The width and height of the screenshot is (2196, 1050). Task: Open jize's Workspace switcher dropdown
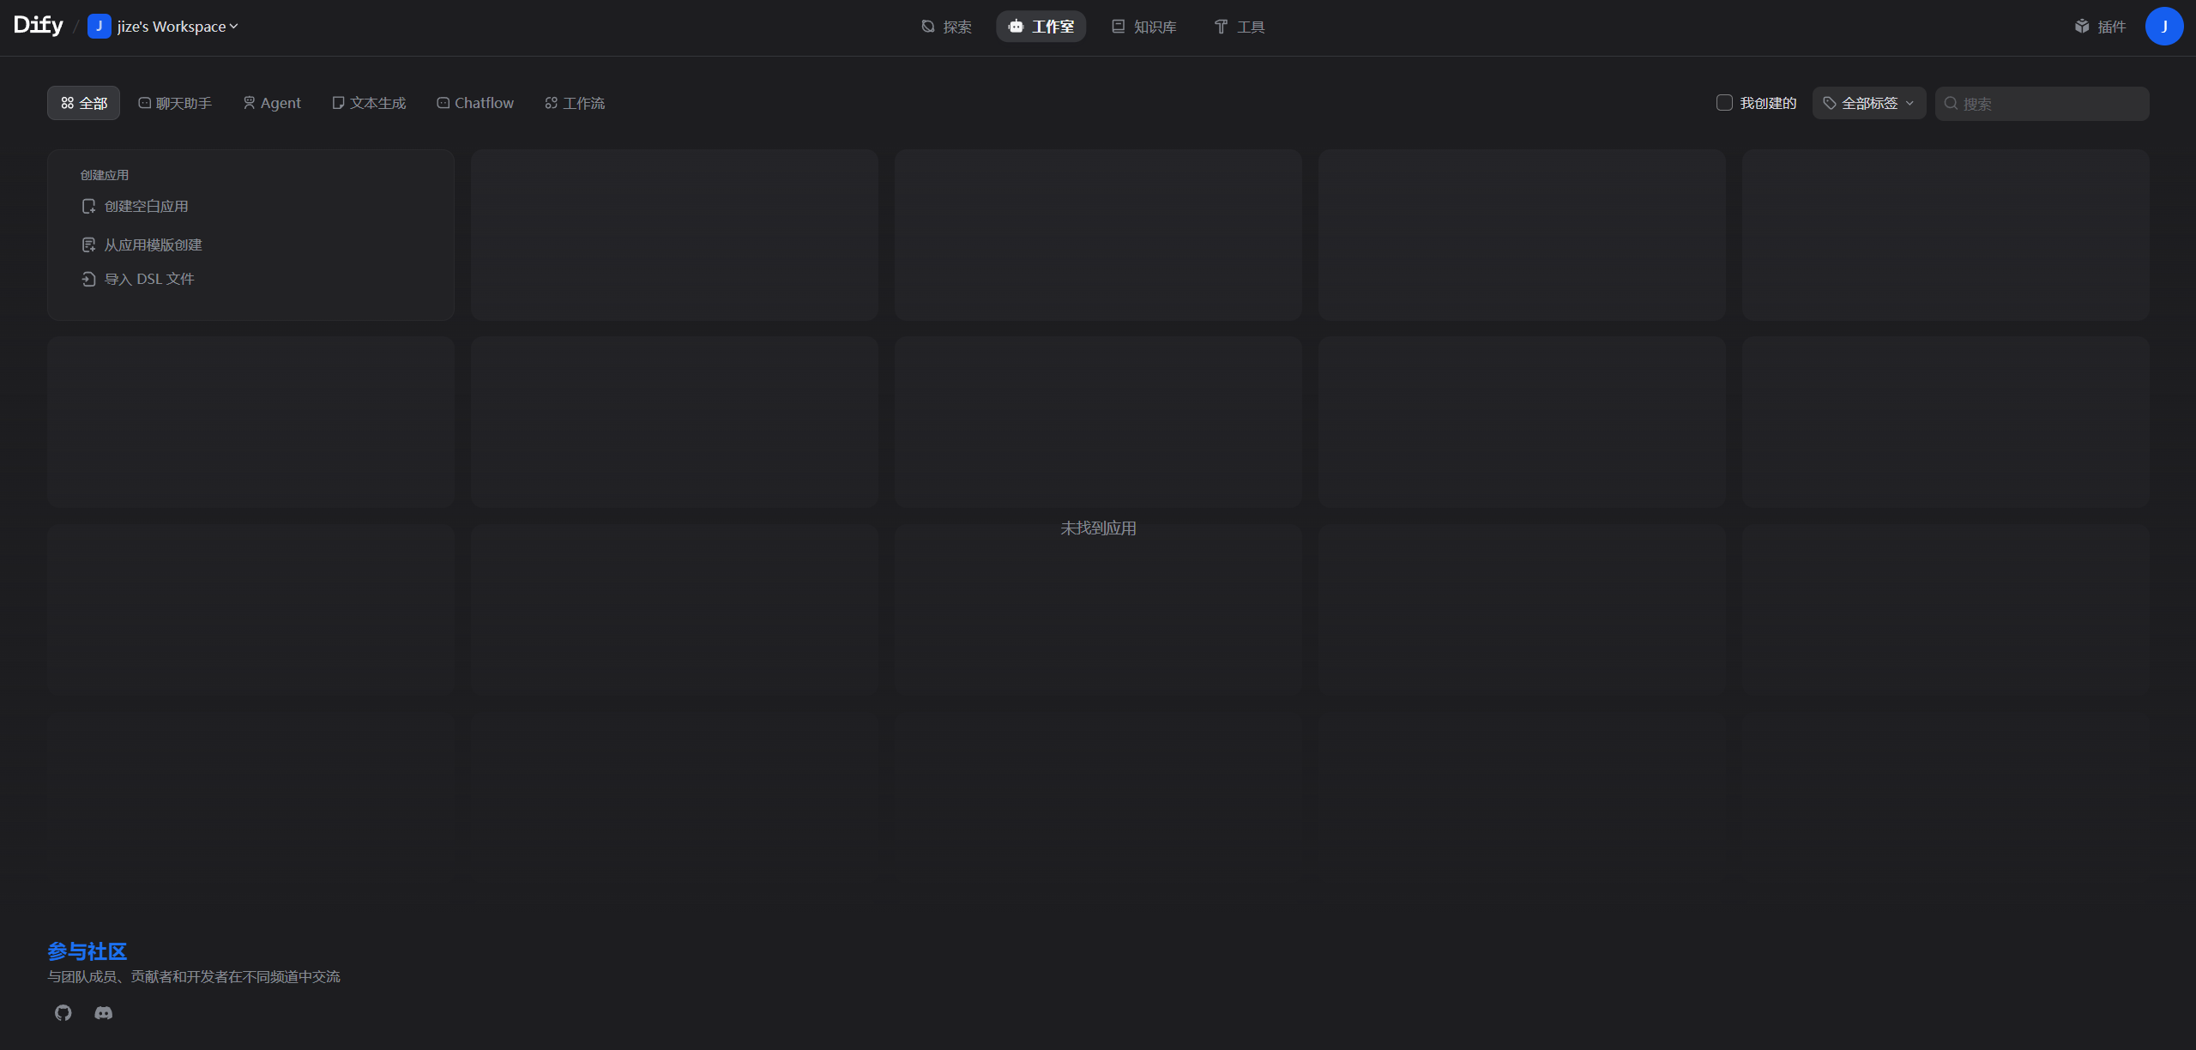click(x=164, y=27)
